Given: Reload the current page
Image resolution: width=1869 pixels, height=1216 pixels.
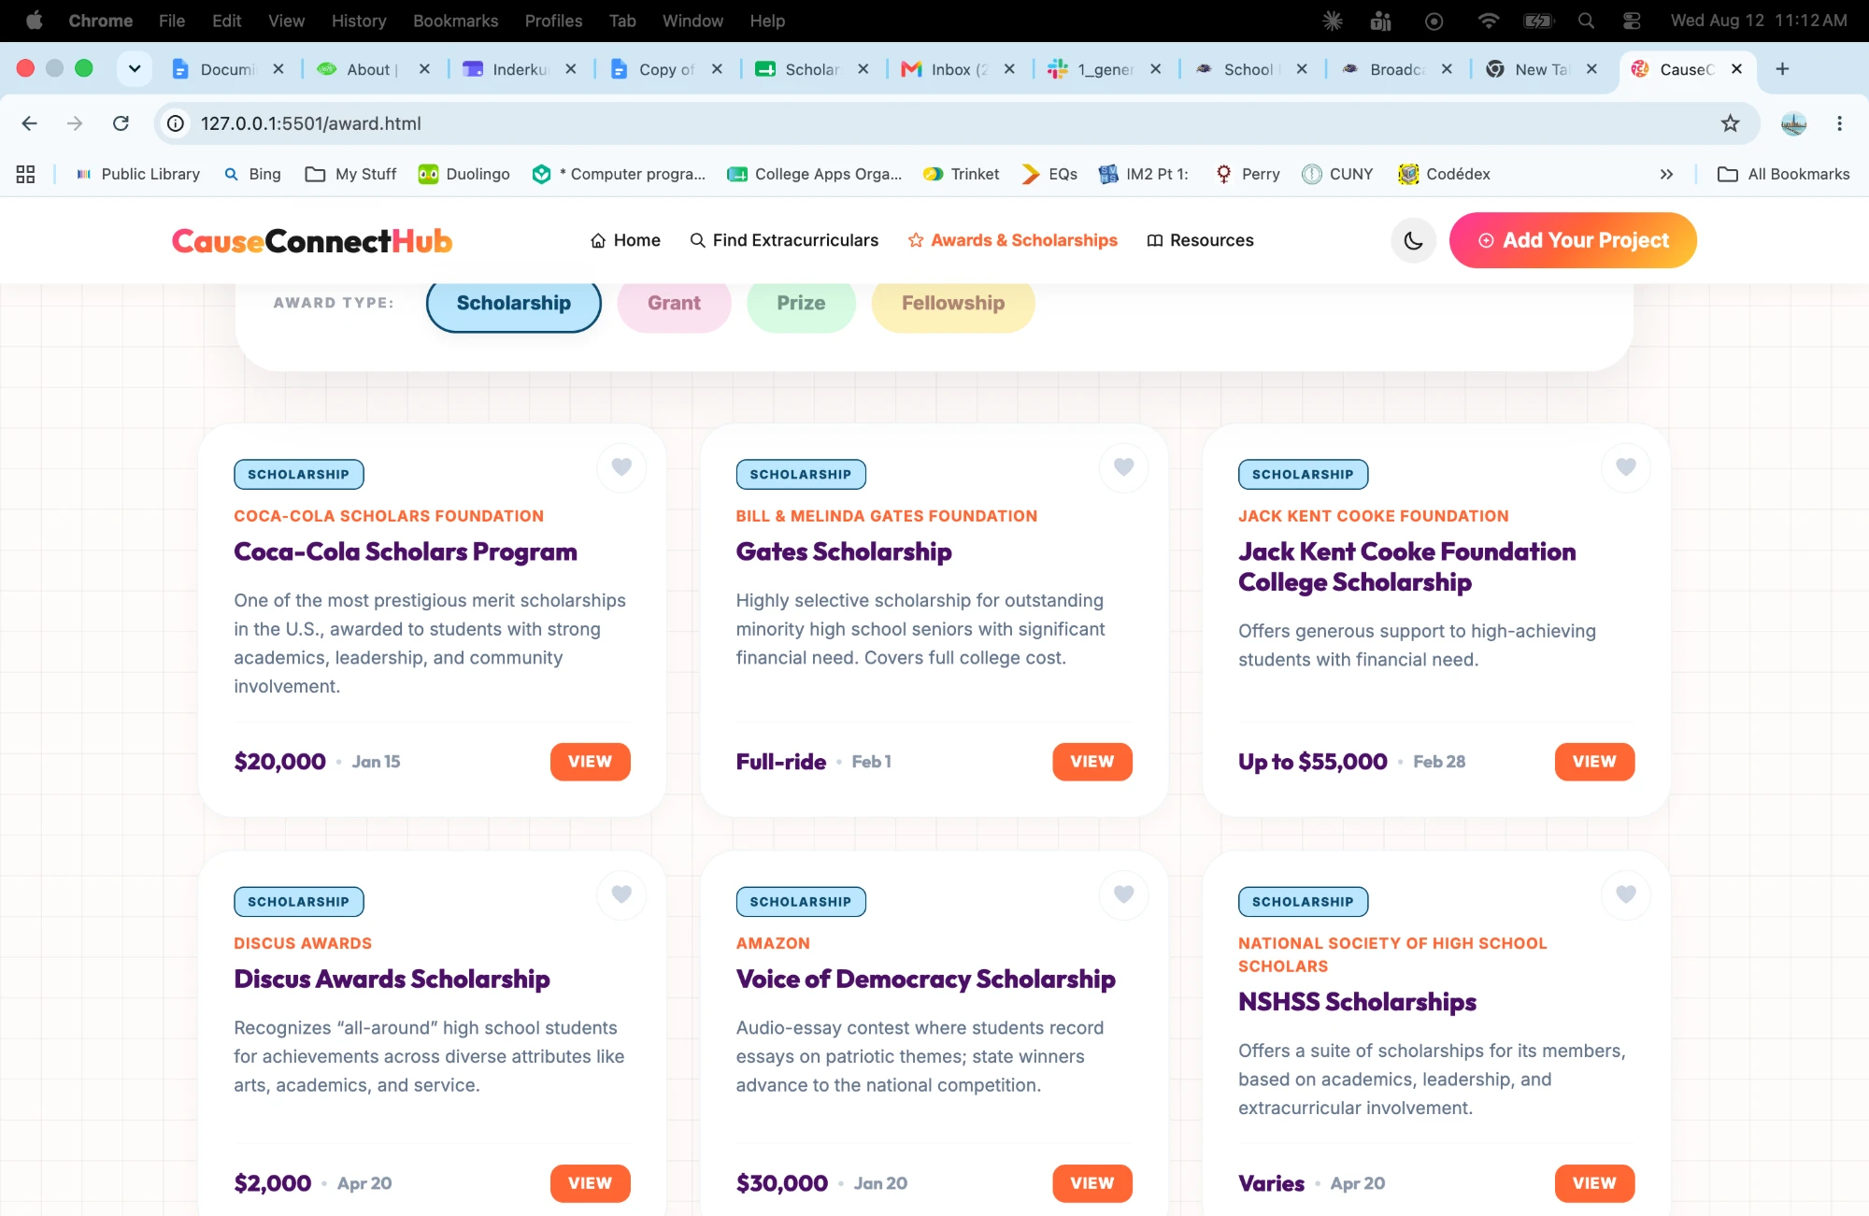Looking at the screenshot, I should pyautogui.click(x=121, y=123).
